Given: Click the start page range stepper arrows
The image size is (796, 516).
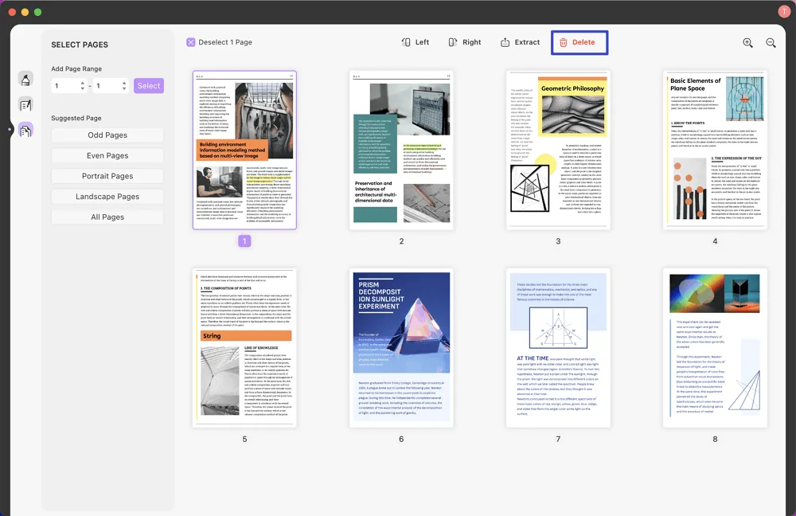Looking at the screenshot, I should pos(81,85).
